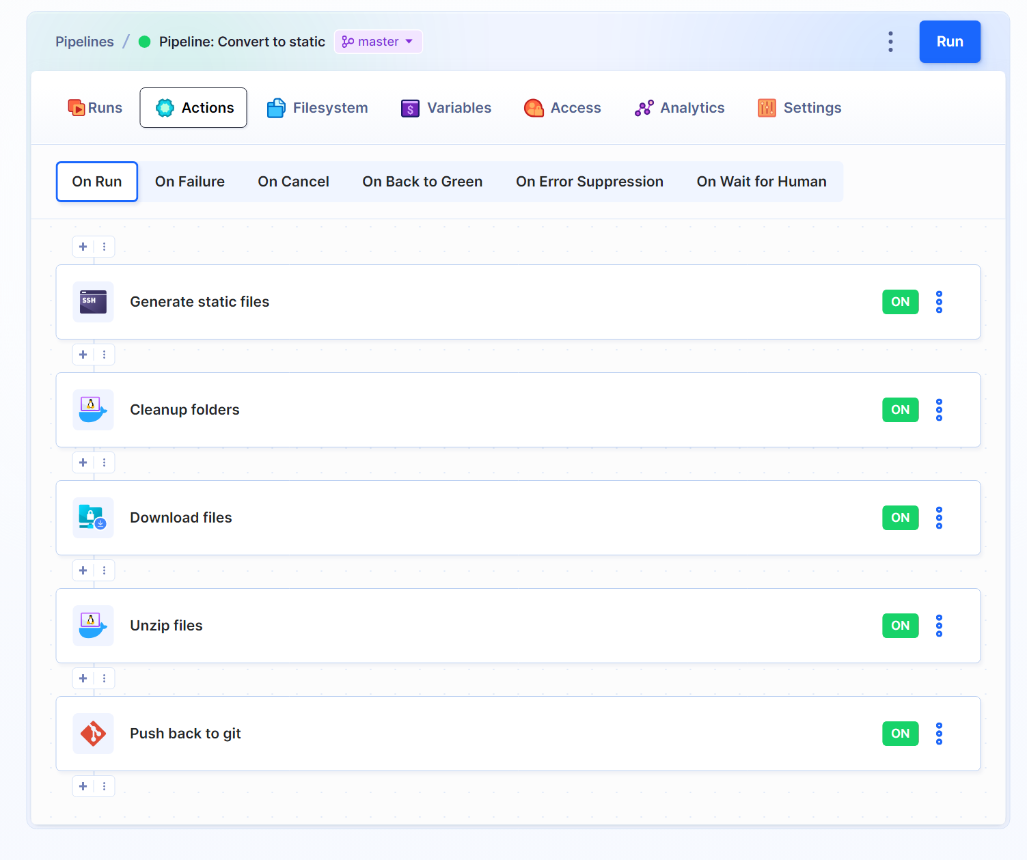Add an action below Push back to git
Screen dimensions: 1027x860
(83, 786)
